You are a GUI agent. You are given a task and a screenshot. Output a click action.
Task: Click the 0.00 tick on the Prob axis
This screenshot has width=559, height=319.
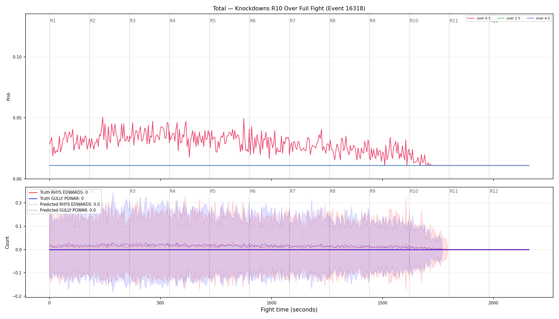(x=17, y=179)
